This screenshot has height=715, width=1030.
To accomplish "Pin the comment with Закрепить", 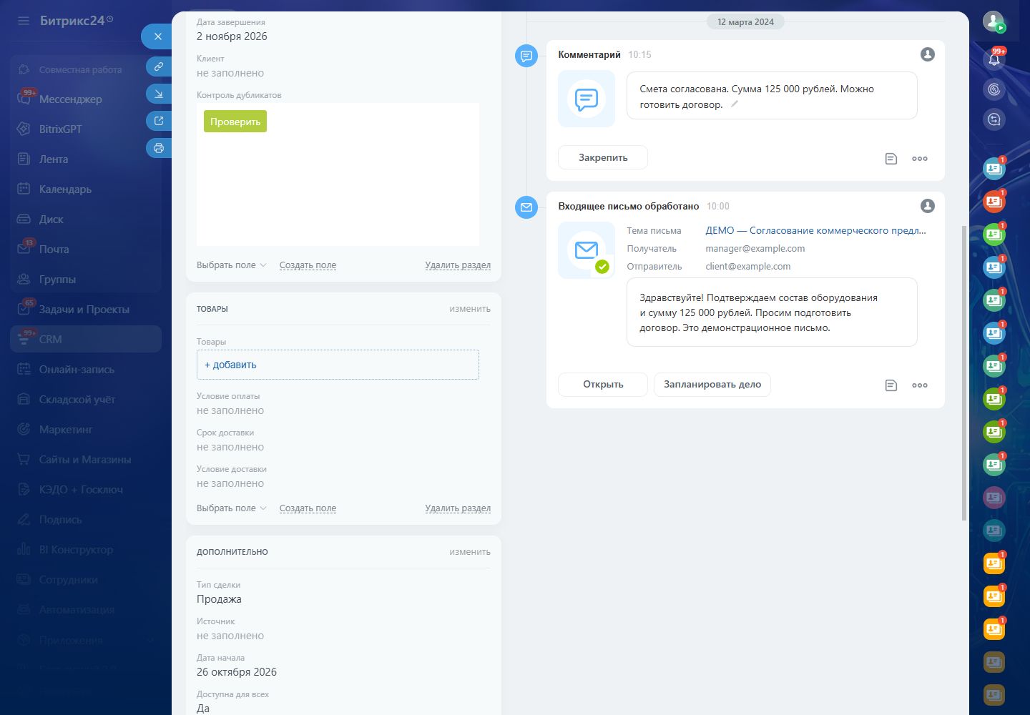I will [603, 157].
